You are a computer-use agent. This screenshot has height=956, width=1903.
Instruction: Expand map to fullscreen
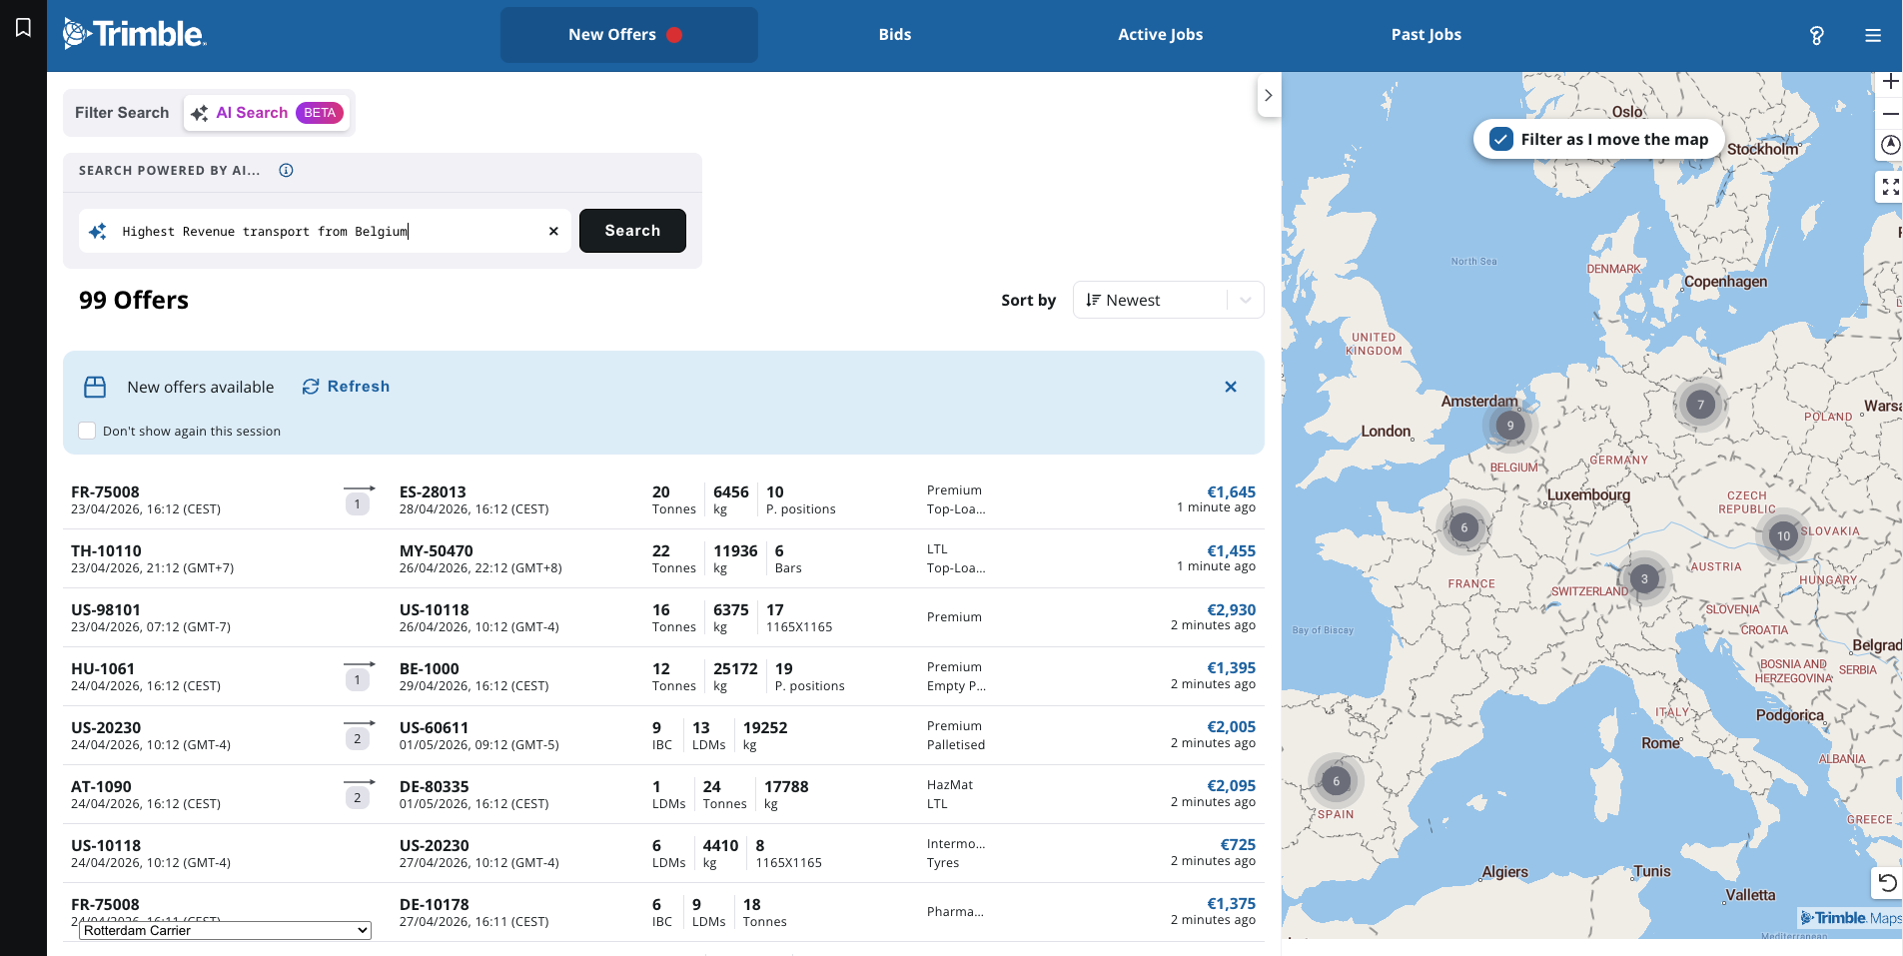(1889, 187)
